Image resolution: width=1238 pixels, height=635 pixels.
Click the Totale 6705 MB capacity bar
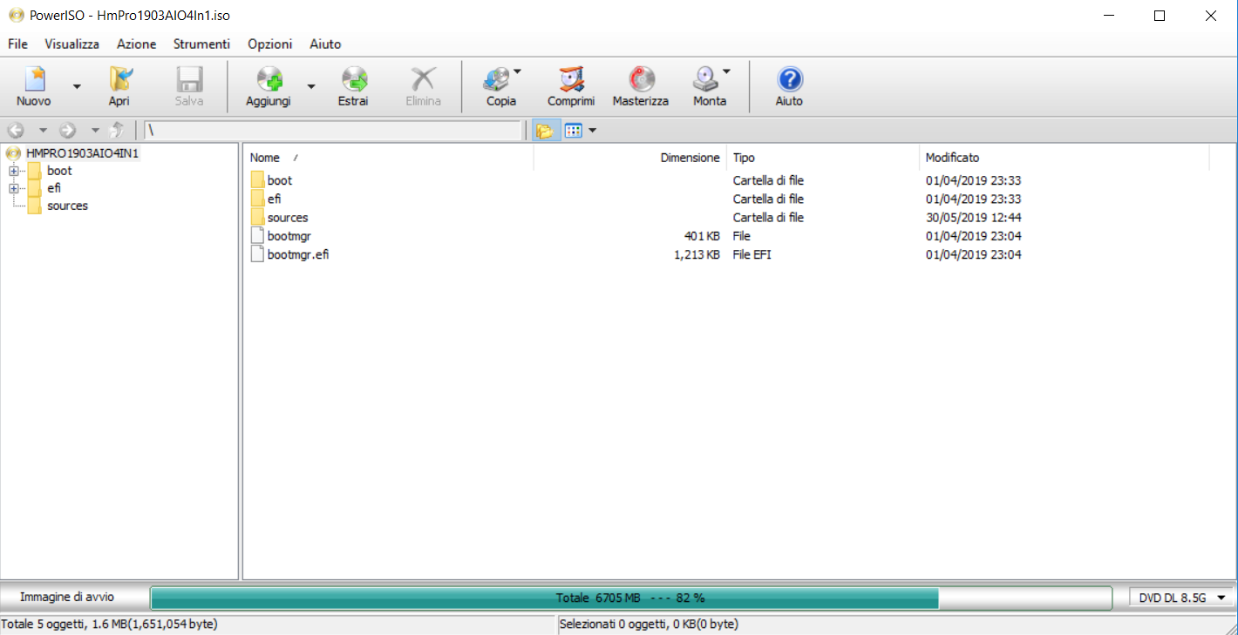[631, 598]
